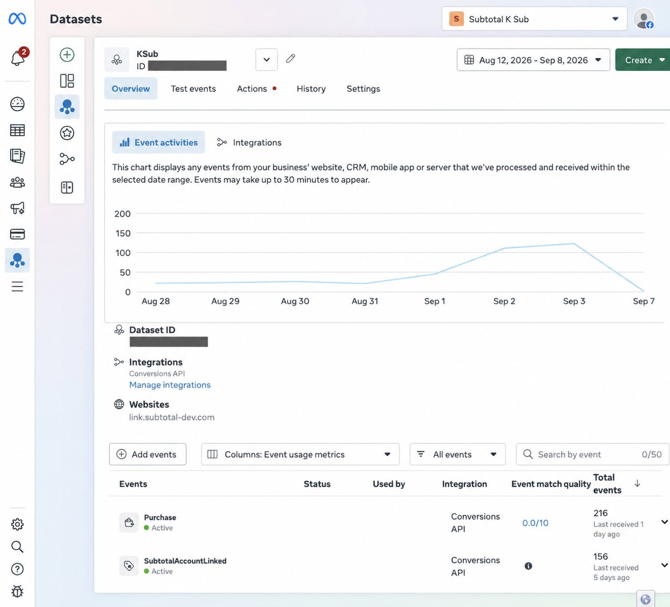Click the search magnifier in left rail
The height and width of the screenshot is (607, 670).
click(x=17, y=547)
